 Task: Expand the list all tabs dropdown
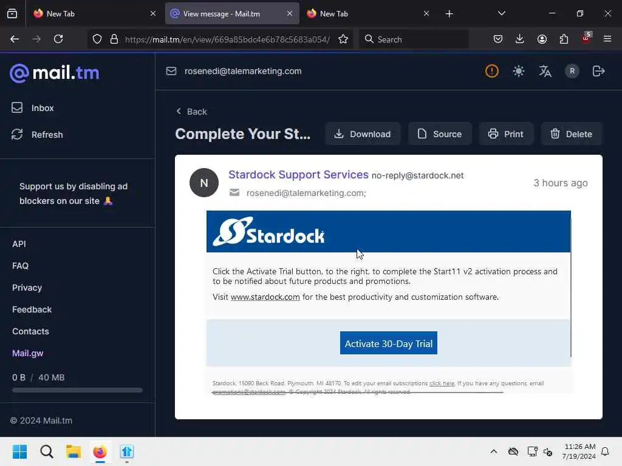coord(501,14)
